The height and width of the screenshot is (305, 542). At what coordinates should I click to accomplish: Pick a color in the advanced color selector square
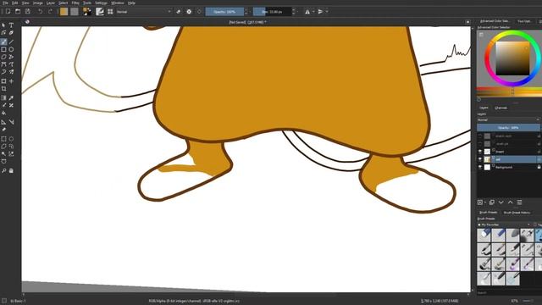click(x=512, y=58)
